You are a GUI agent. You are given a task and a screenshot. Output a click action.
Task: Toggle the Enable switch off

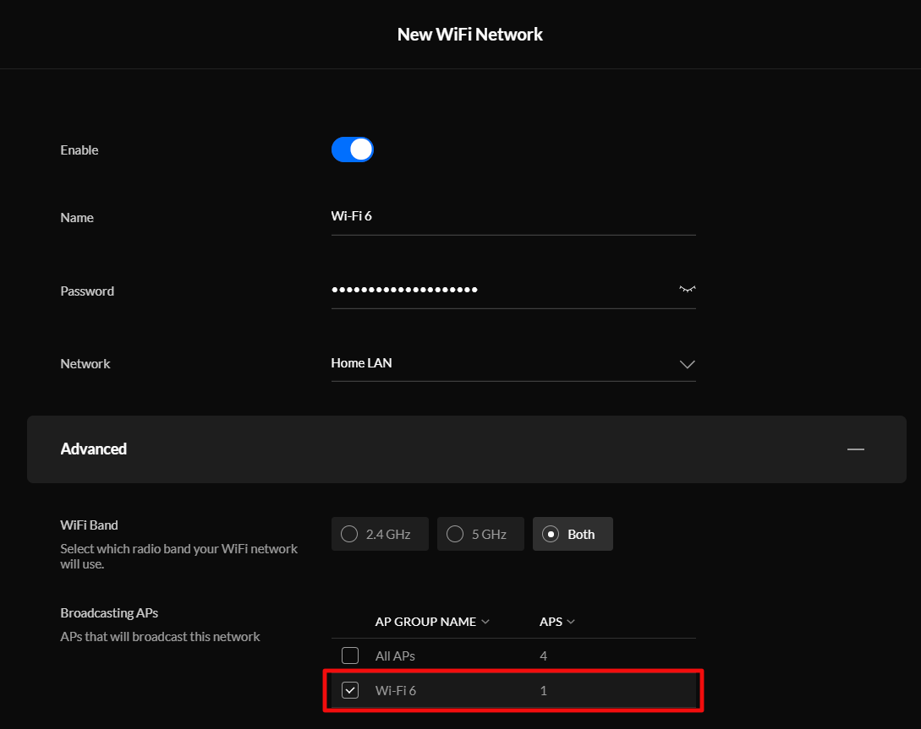[x=352, y=150]
